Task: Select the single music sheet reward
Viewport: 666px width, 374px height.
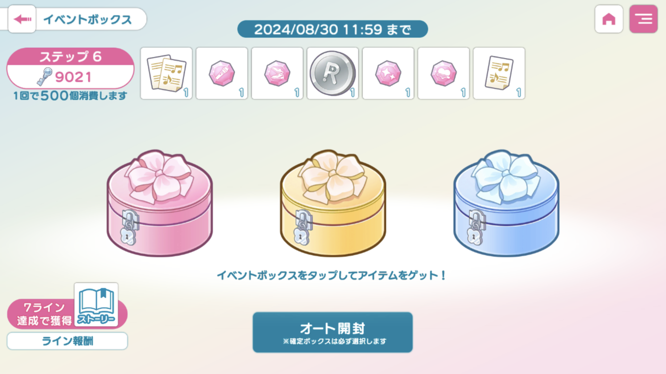Action: (499, 73)
